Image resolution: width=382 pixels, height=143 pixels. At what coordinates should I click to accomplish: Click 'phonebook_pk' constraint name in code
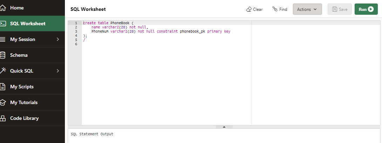click(193, 32)
